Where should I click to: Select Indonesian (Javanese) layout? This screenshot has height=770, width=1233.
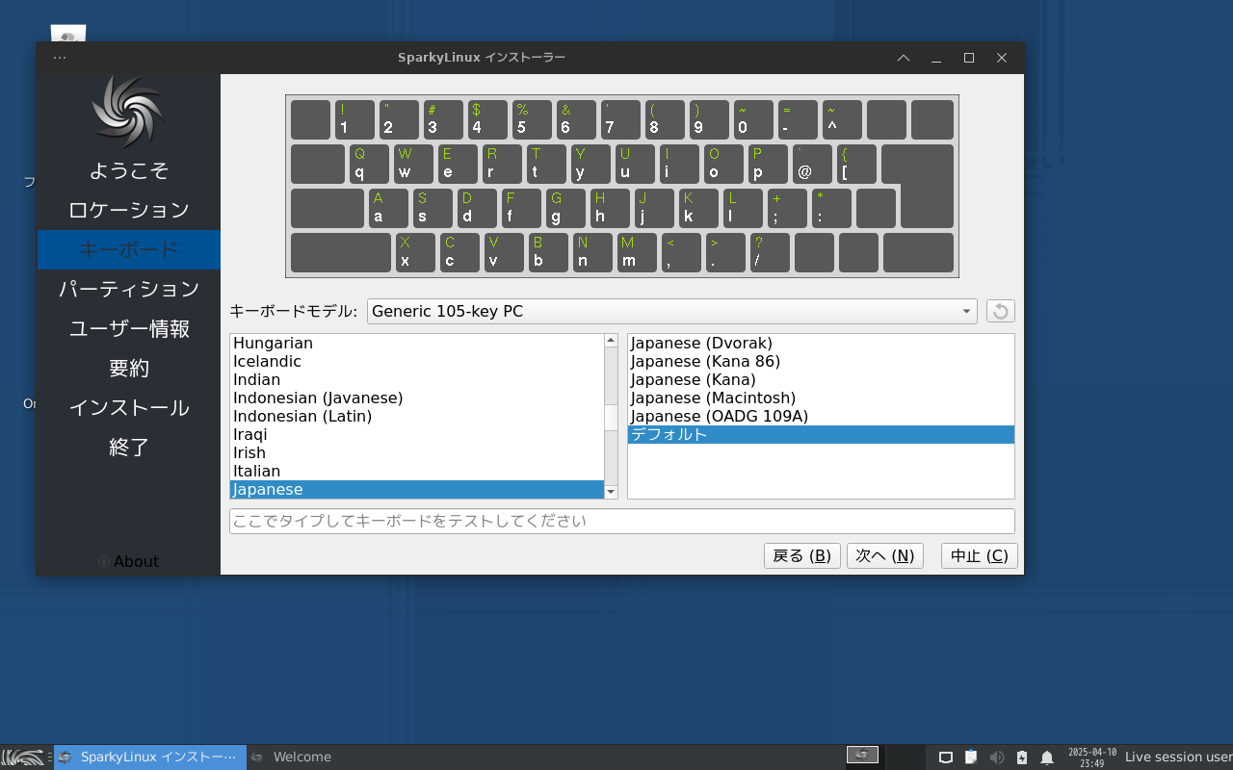coord(417,398)
